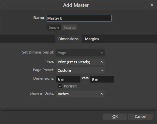
Task: Click the Cancel button
Action: (x=140, y=116)
